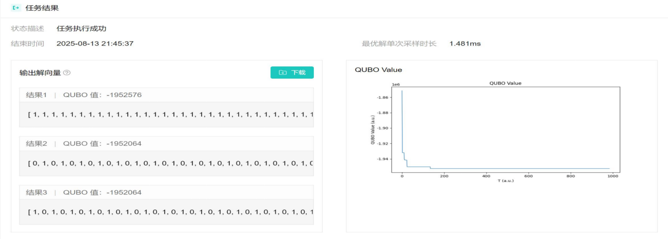Click the QUBO value -1952576 of 结果1
668x239 pixels.
[124, 95]
